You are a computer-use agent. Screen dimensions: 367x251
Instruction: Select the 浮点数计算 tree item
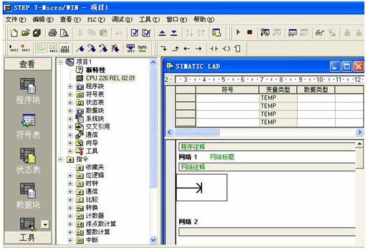tap(101, 224)
